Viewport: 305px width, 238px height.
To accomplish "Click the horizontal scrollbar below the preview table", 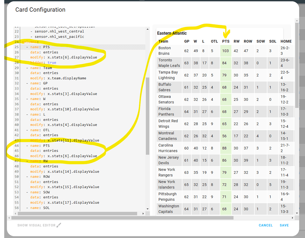I will coord(223,217).
